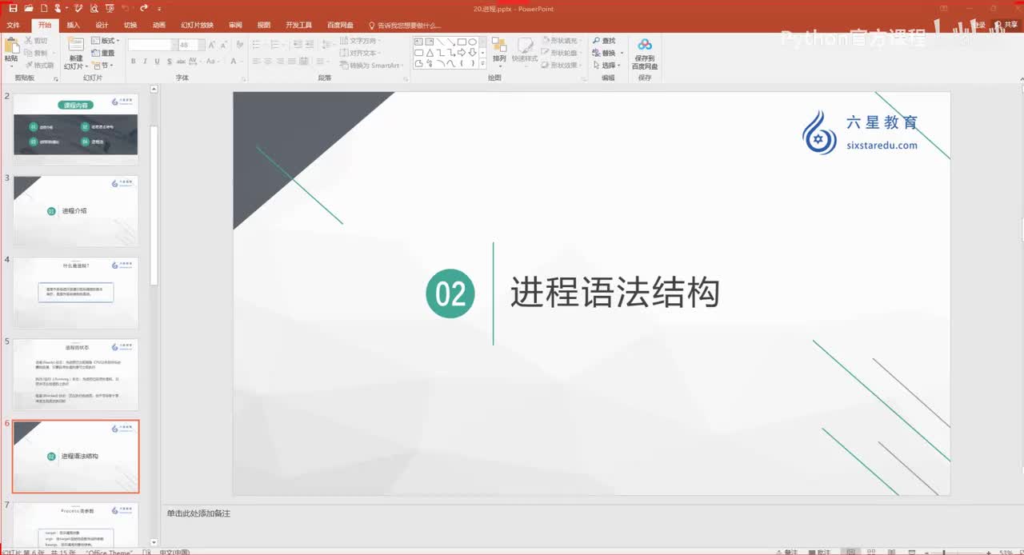Viewport: 1024px width, 555px height.
Task: Switch to the 百度网盘 ribbon tab
Action: point(340,25)
